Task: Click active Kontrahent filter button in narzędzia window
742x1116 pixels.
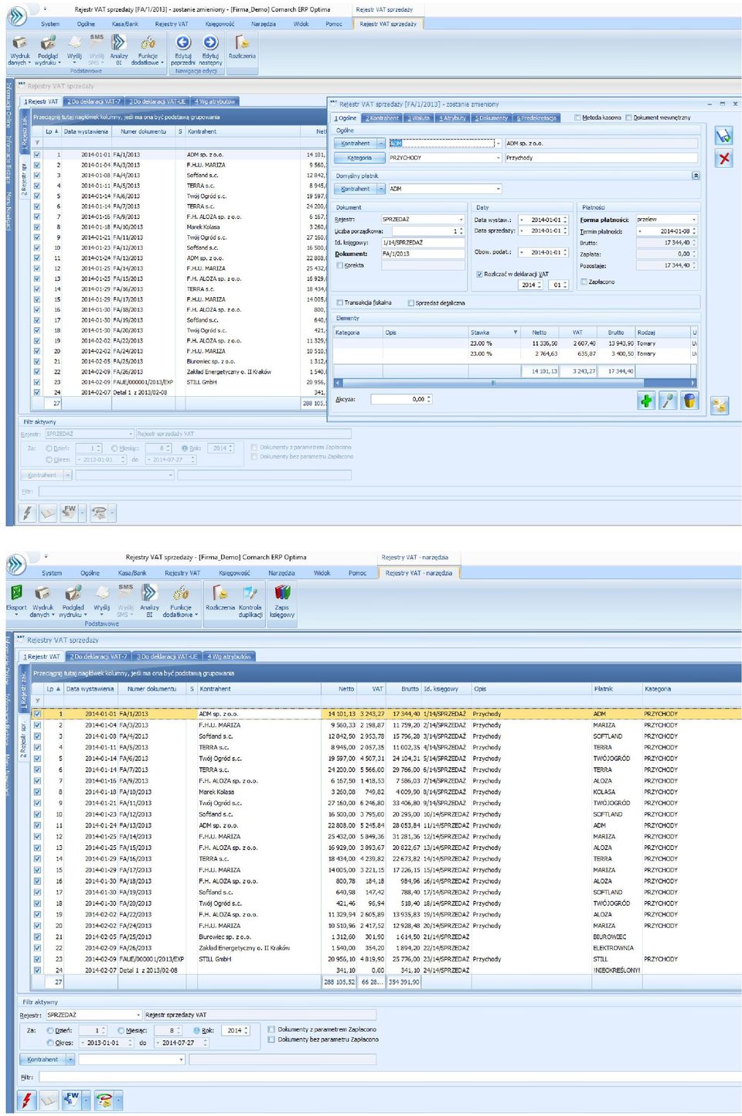Action: pos(43,1060)
